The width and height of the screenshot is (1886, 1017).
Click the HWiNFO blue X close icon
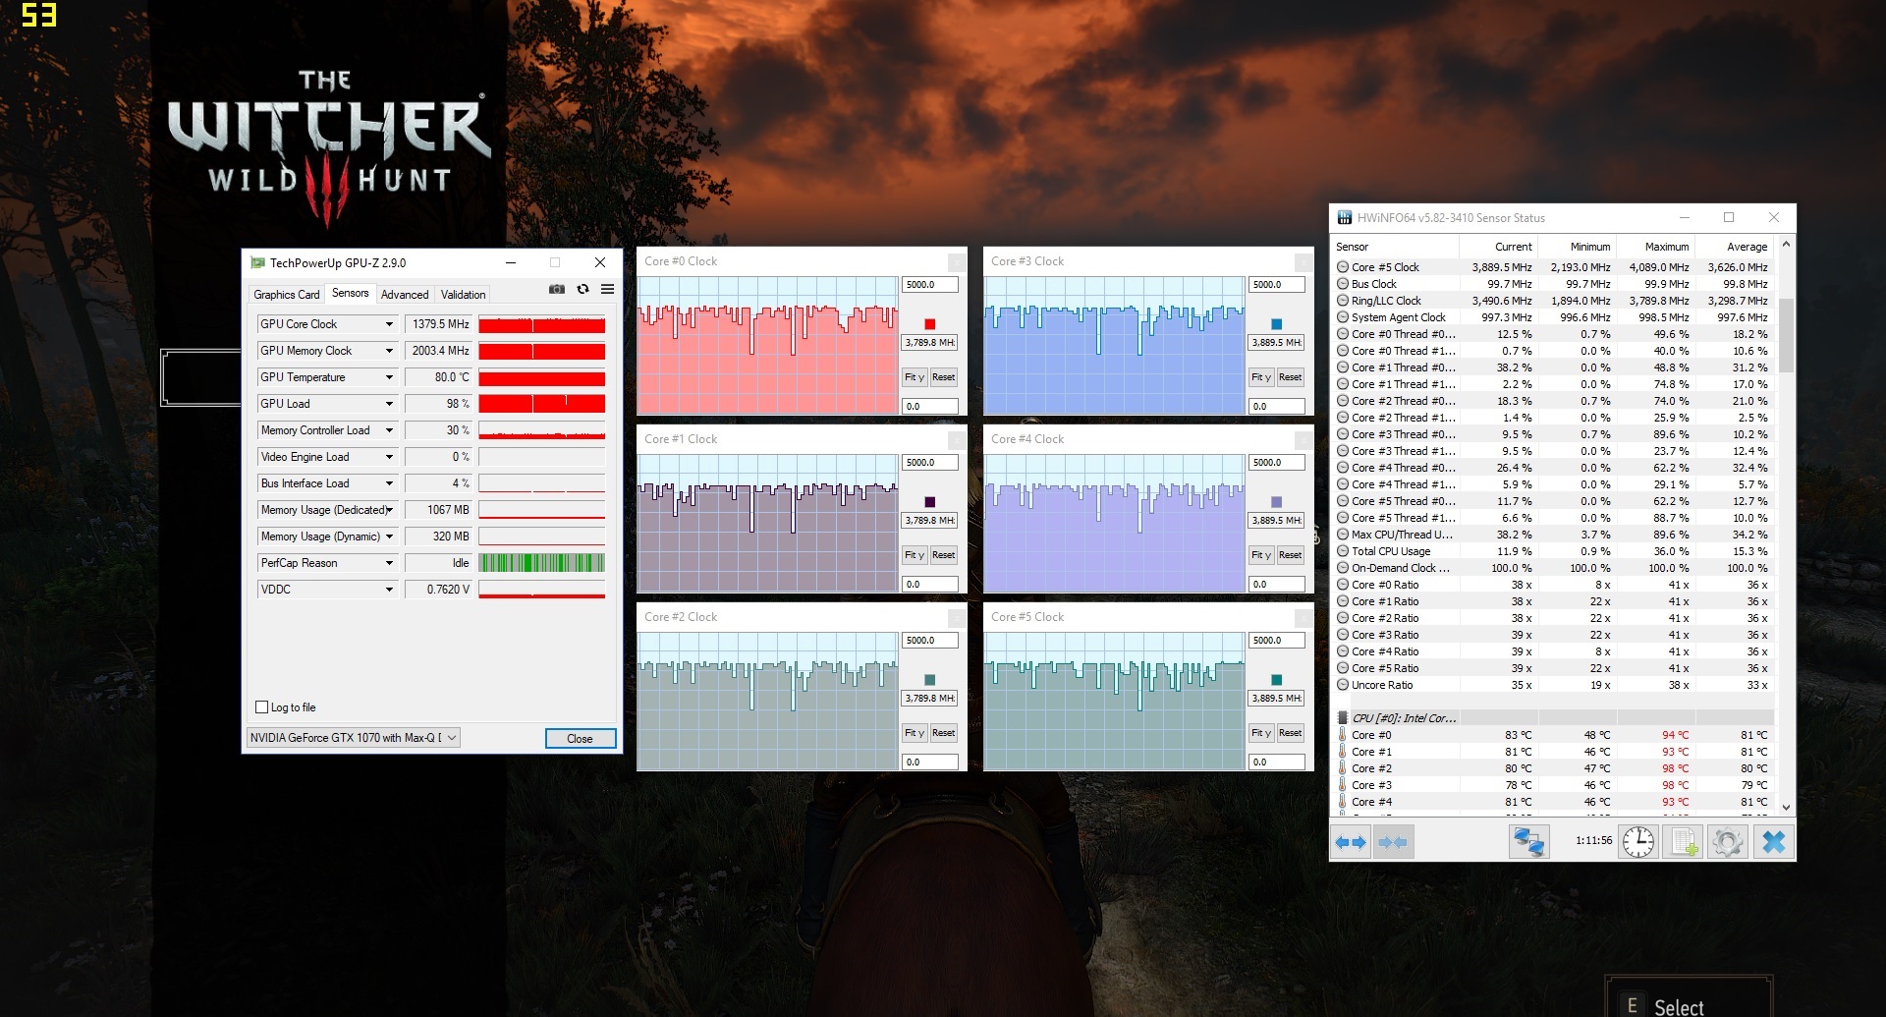pos(1773,842)
